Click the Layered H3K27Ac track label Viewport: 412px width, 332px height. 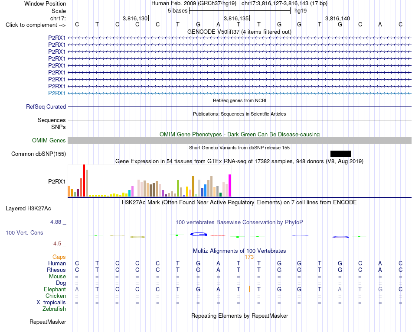click(28, 209)
